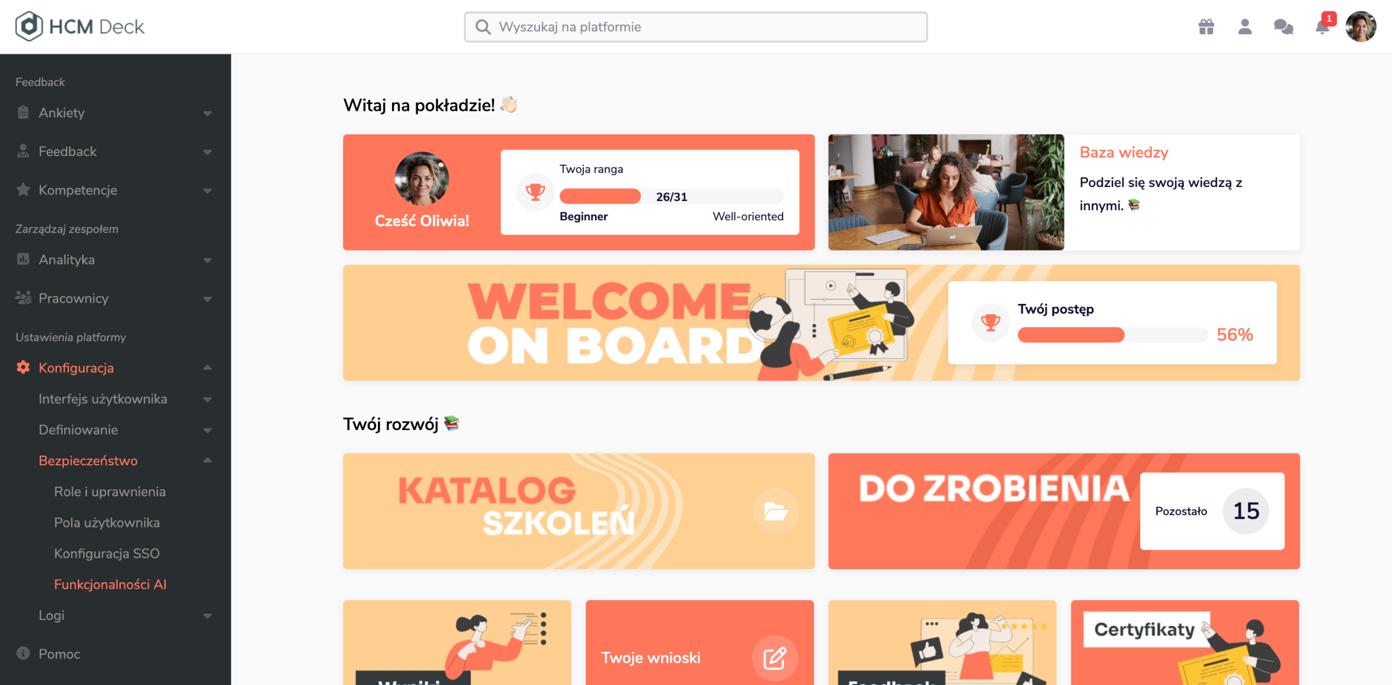Open Role i uprawnienia
This screenshot has width=1392, height=685.
pos(110,491)
